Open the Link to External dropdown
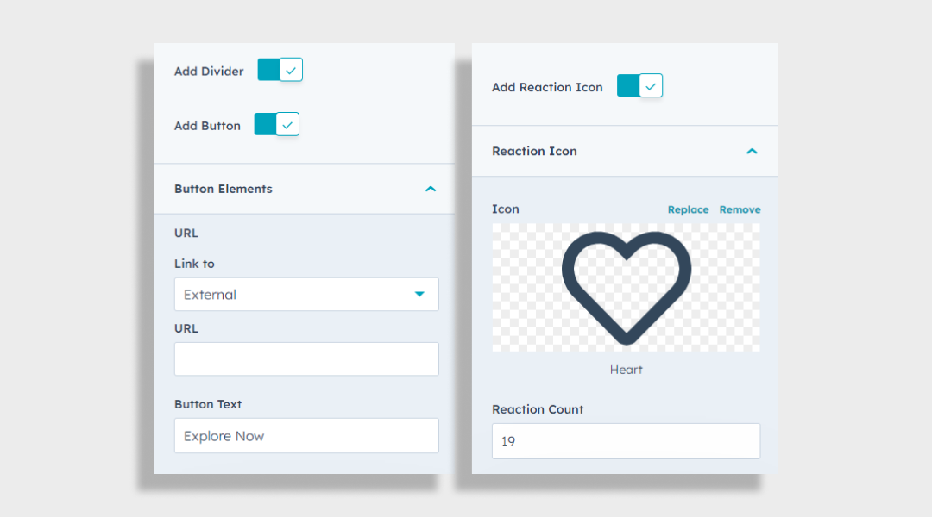The width and height of the screenshot is (932, 517). click(x=306, y=295)
